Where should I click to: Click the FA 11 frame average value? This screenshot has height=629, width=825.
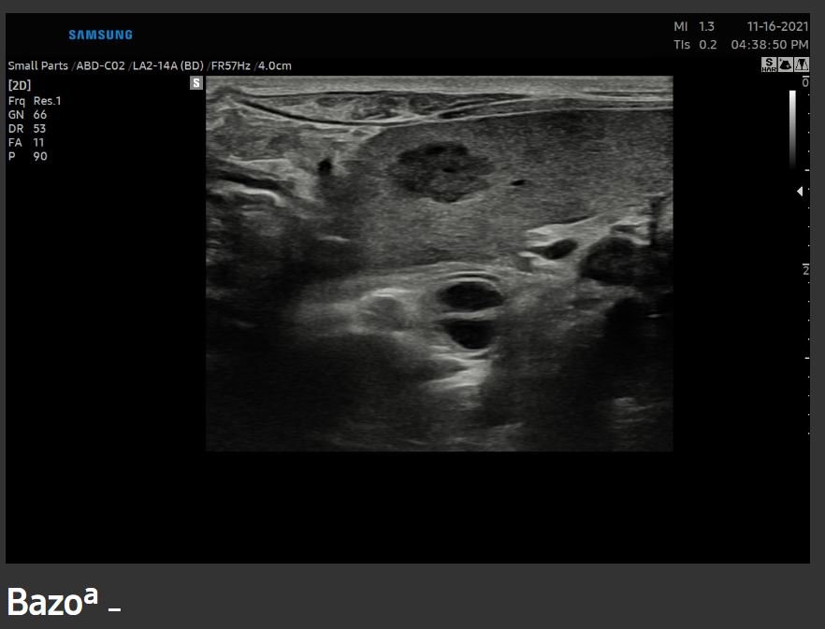[26, 142]
